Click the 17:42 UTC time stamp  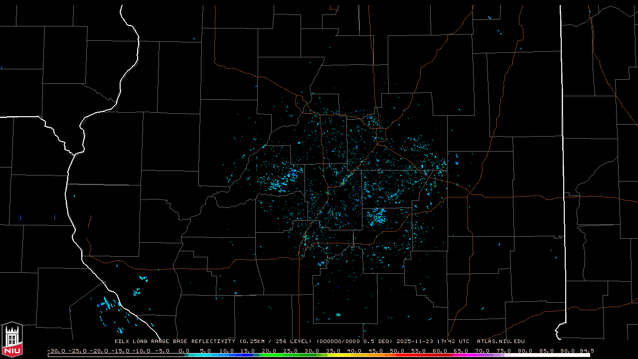tap(454, 342)
